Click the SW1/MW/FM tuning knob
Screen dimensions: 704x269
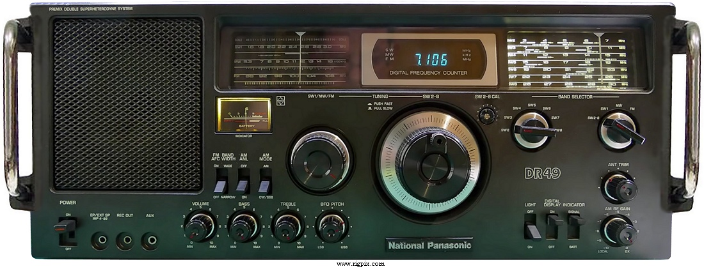(x=320, y=162)
